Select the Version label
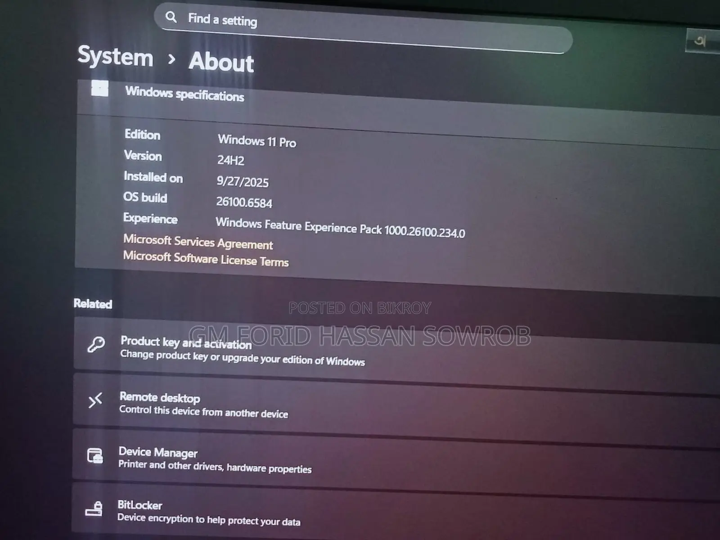Viewport: 720px width, 540px height. click(x=143, y=156)
